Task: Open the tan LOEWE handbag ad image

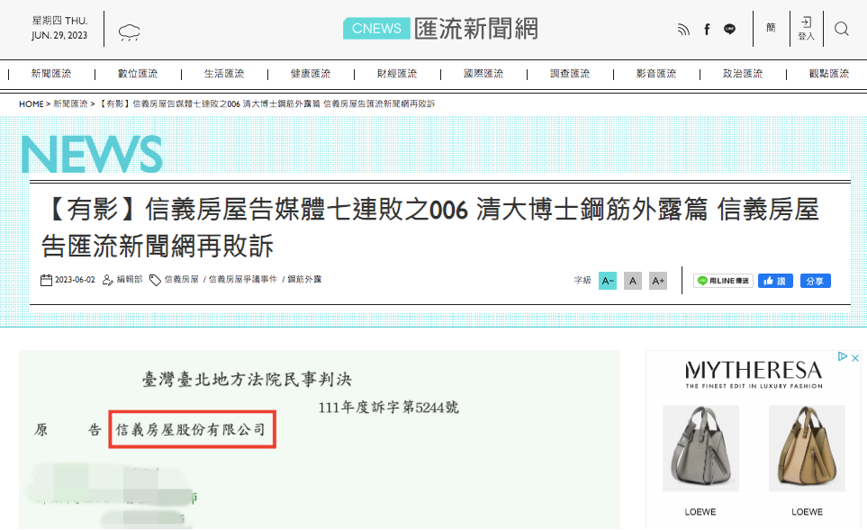Action: coord(807,448)
